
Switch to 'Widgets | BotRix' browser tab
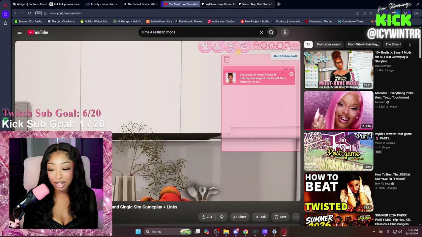[30, 4]
